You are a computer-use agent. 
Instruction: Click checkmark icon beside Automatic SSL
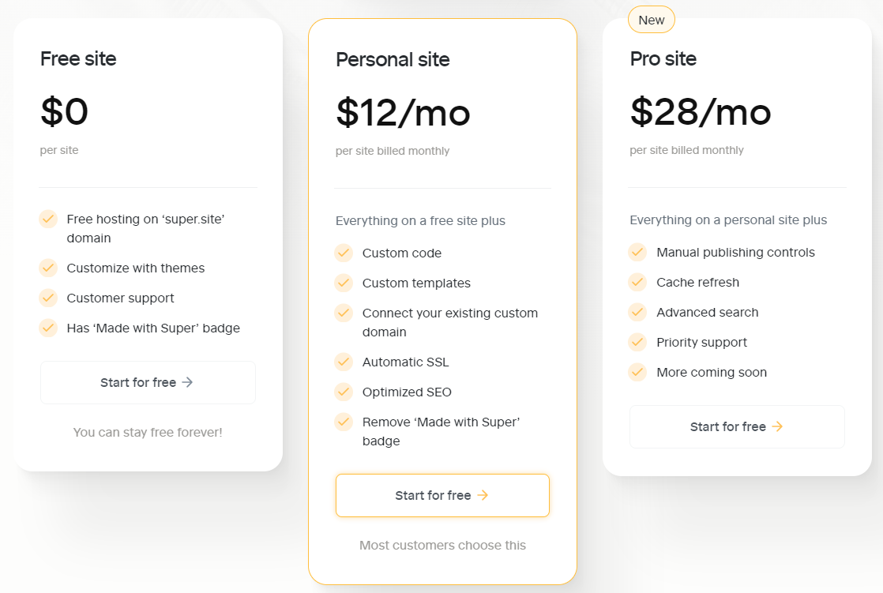pos(344,362)
